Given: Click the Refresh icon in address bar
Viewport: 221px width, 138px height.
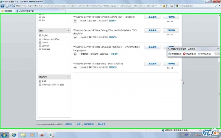Looking at the screenshot, I should 168,6.
